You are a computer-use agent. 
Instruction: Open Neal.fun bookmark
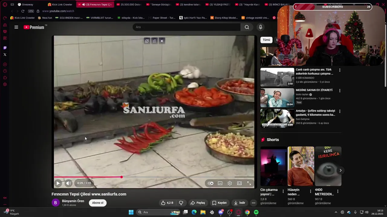point(45,18)
